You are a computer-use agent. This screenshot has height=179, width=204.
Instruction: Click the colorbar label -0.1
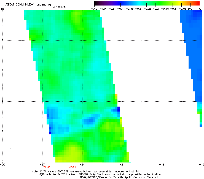pos(173,9)
